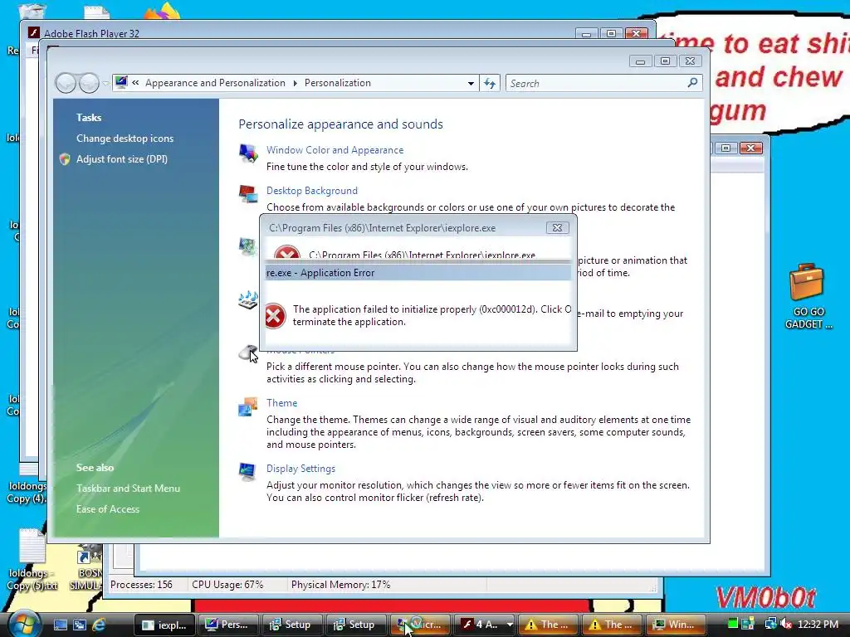Viewport: 850px width, 637px height.
Task: Expand the recent pages dropdown arrow
Action: coord(105,83)
